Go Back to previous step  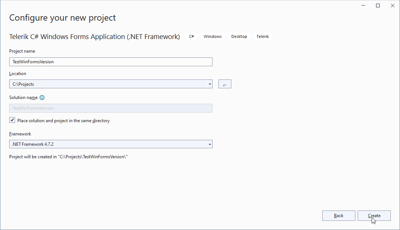338,216
